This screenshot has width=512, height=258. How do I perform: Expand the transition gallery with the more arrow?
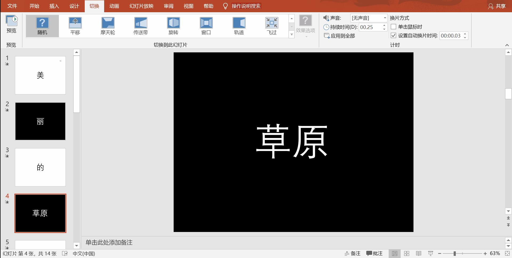[291, 34]
